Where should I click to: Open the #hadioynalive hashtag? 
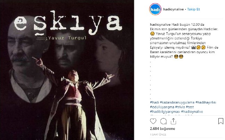pyautogui.click(x=192, y=112)
